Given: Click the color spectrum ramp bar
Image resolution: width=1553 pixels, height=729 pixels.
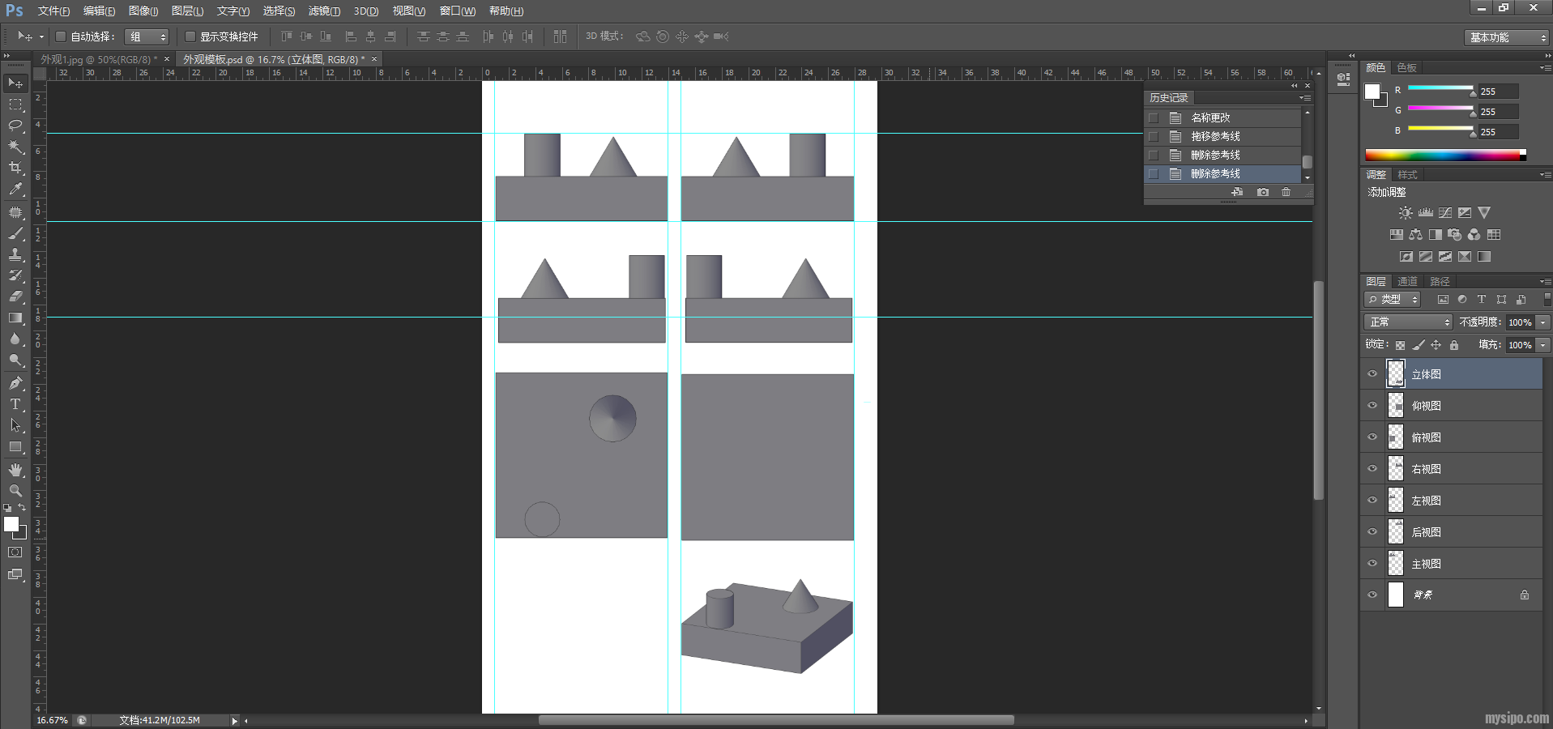Looking at the screenshot, I should (x=1444, y=155).
